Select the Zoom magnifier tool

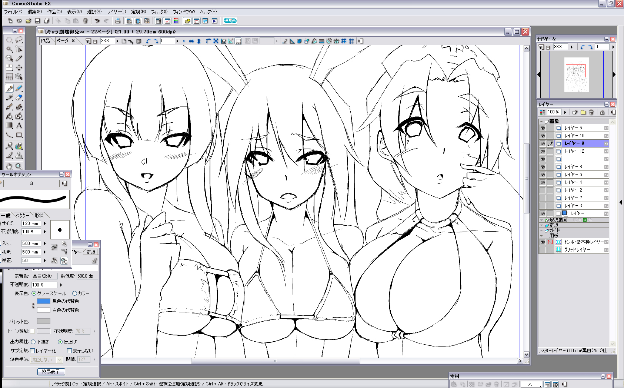tap(19, 166)
